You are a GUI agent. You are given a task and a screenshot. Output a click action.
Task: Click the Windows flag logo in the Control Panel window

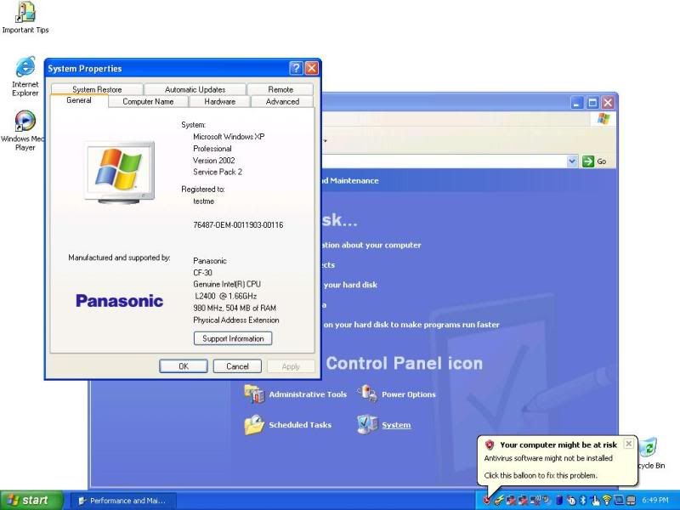pyautogui.click(x=603, y=118)
